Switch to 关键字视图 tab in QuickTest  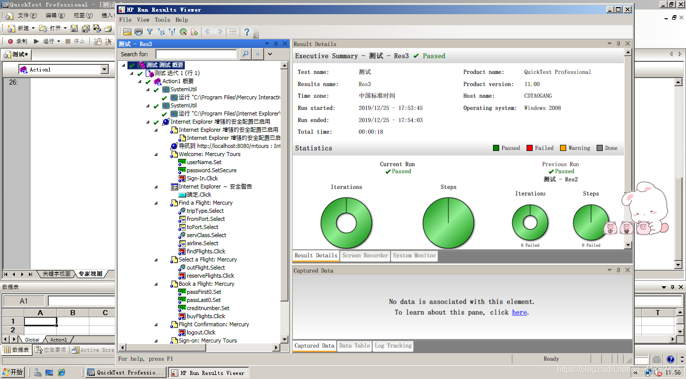tap(56, 274)
